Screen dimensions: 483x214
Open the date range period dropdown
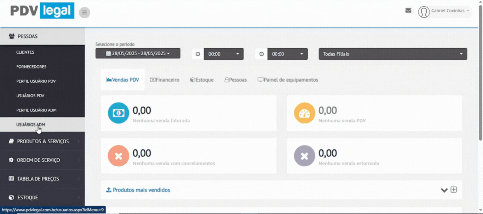click(138, 54)
